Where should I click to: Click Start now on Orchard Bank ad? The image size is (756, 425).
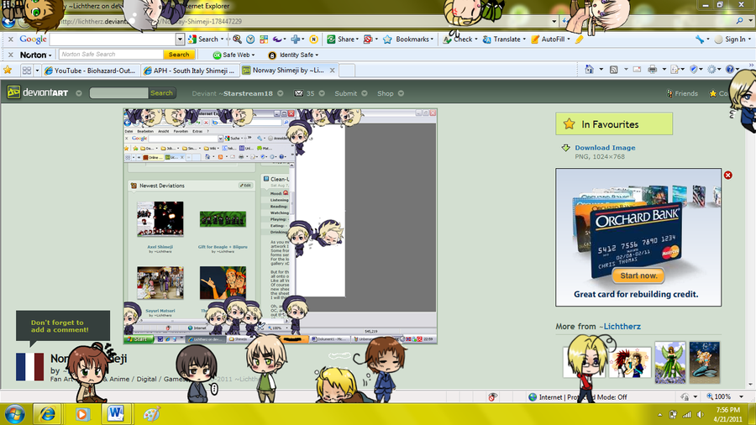pyautogui.click(x=638, y=275)
